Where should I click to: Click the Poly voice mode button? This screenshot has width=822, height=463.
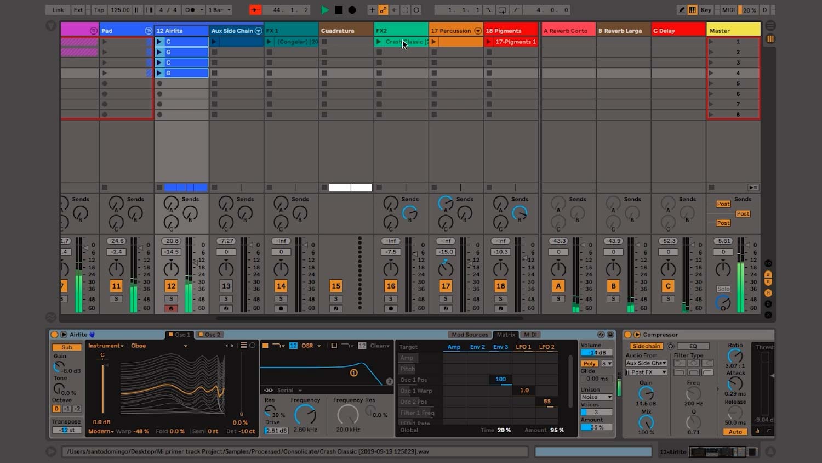[590, 363]
